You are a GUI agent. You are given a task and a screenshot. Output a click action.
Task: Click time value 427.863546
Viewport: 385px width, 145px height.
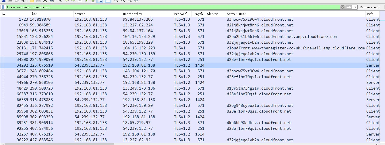click(x=41, y=140)
